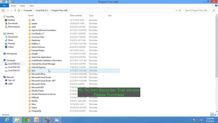Open the address bar history dropdown

(x=176, y=11)
